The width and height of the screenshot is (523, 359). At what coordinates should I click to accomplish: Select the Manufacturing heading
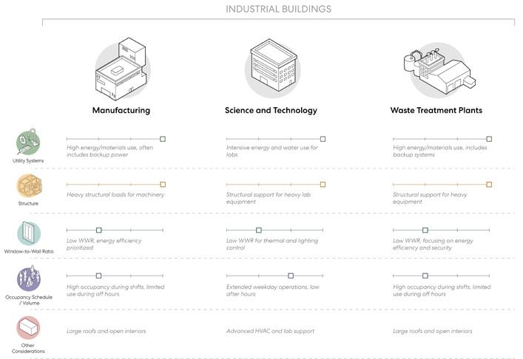point(121,110)
